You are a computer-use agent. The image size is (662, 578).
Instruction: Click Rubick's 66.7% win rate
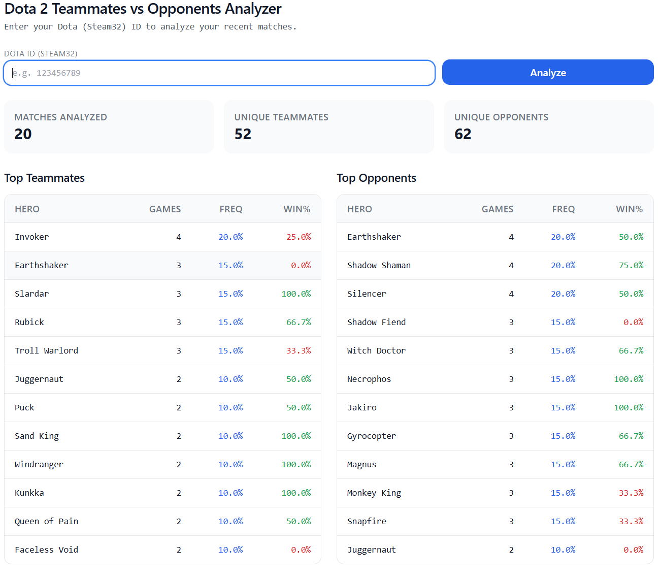(299, 323)
